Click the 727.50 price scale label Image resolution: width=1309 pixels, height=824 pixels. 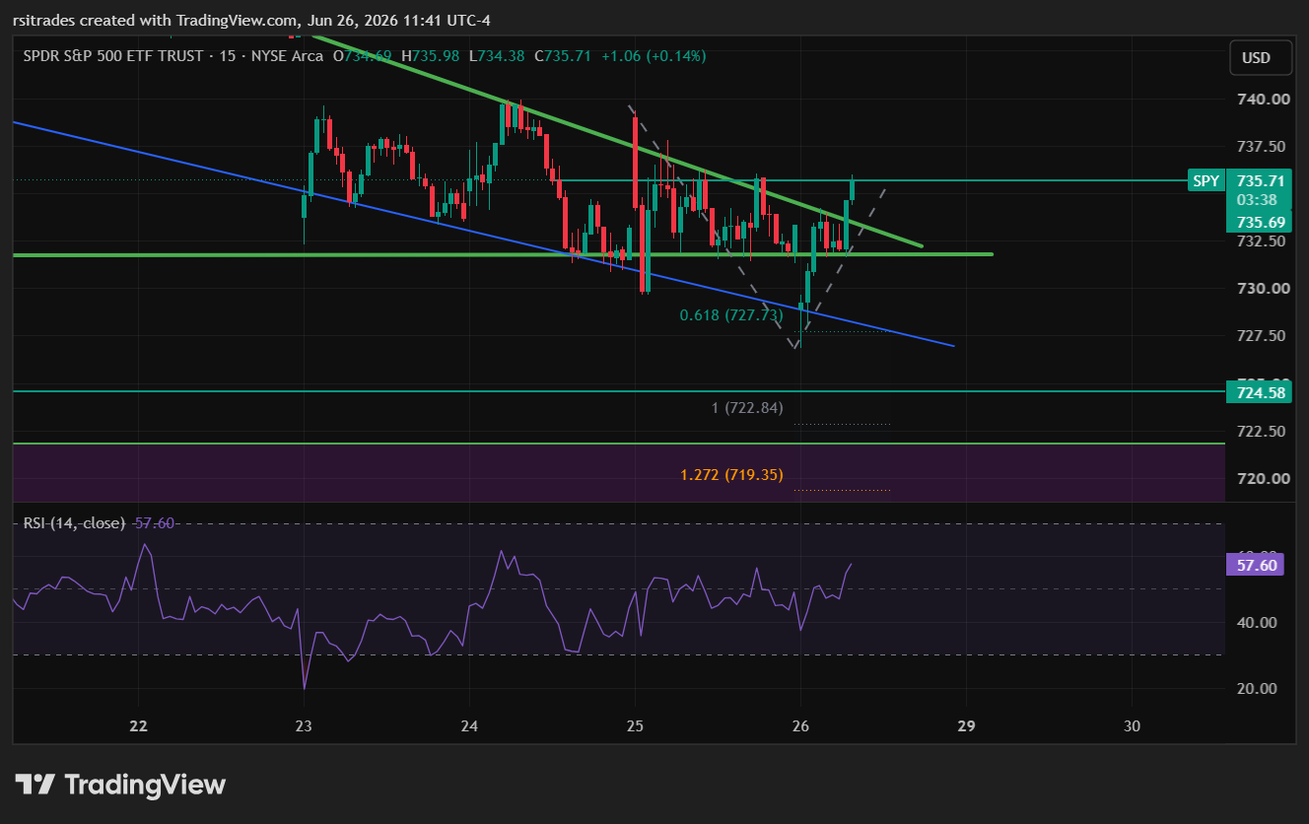pyautogui.click(x=1263, y=336)
